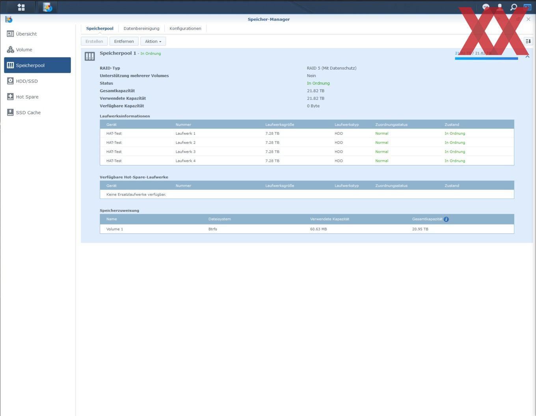Click Keine Ersatzlaufwerke verfügbar text
Image resolution: width=536 pixels, height=416 pixels.
pos(136,195)
